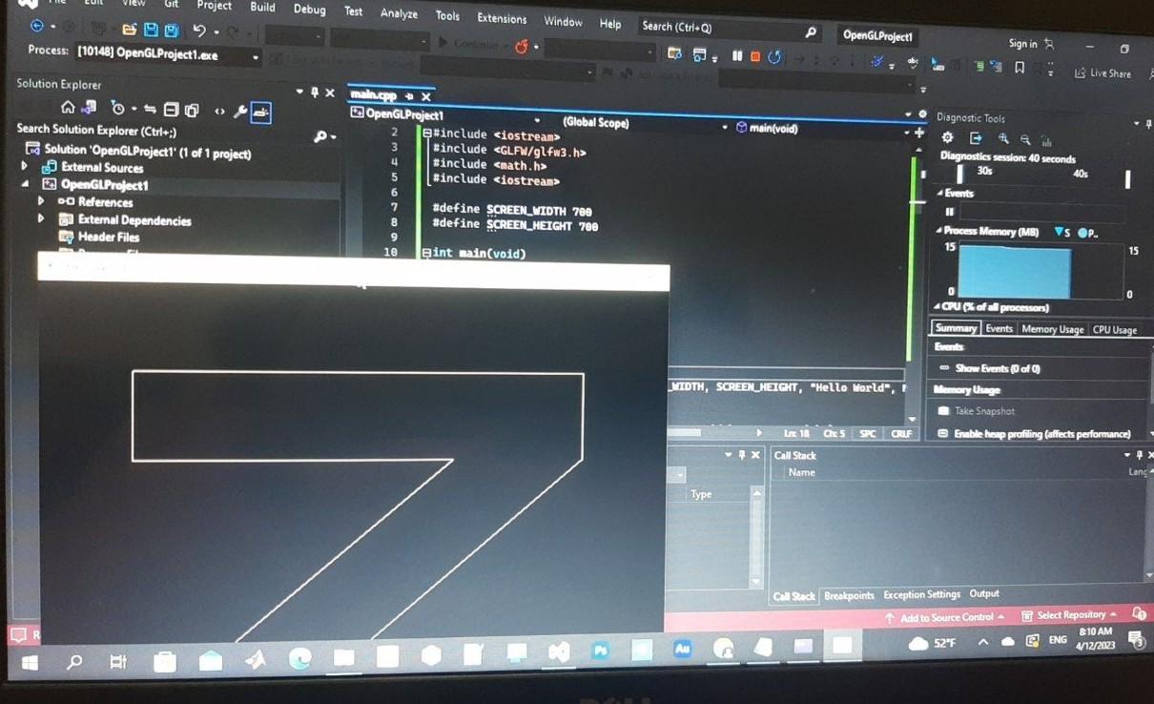The image size is (1154, 704).
Task: Collapse the OpenGLProject1 project node
Action: pyautogui.click(x=24, y=185)
